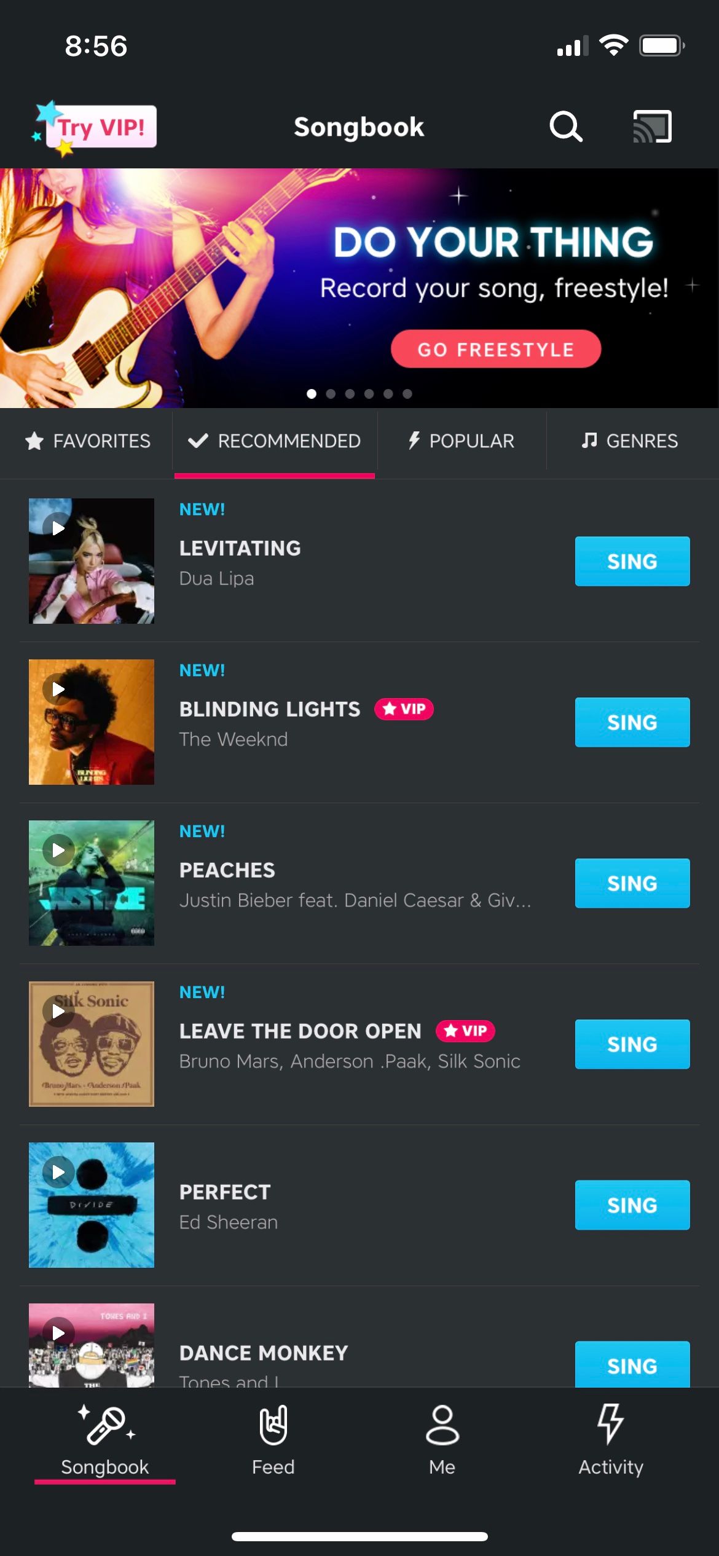719x1556 pixels.
Task: Tap the Try VIP badge
Action: tap(98, 127)
